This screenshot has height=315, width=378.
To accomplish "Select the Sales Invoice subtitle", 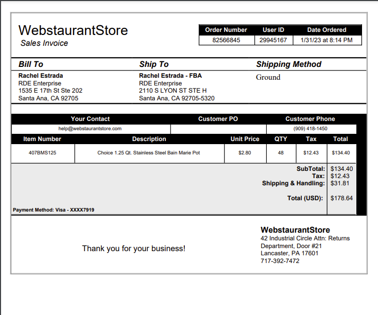I will coord(44,43).
